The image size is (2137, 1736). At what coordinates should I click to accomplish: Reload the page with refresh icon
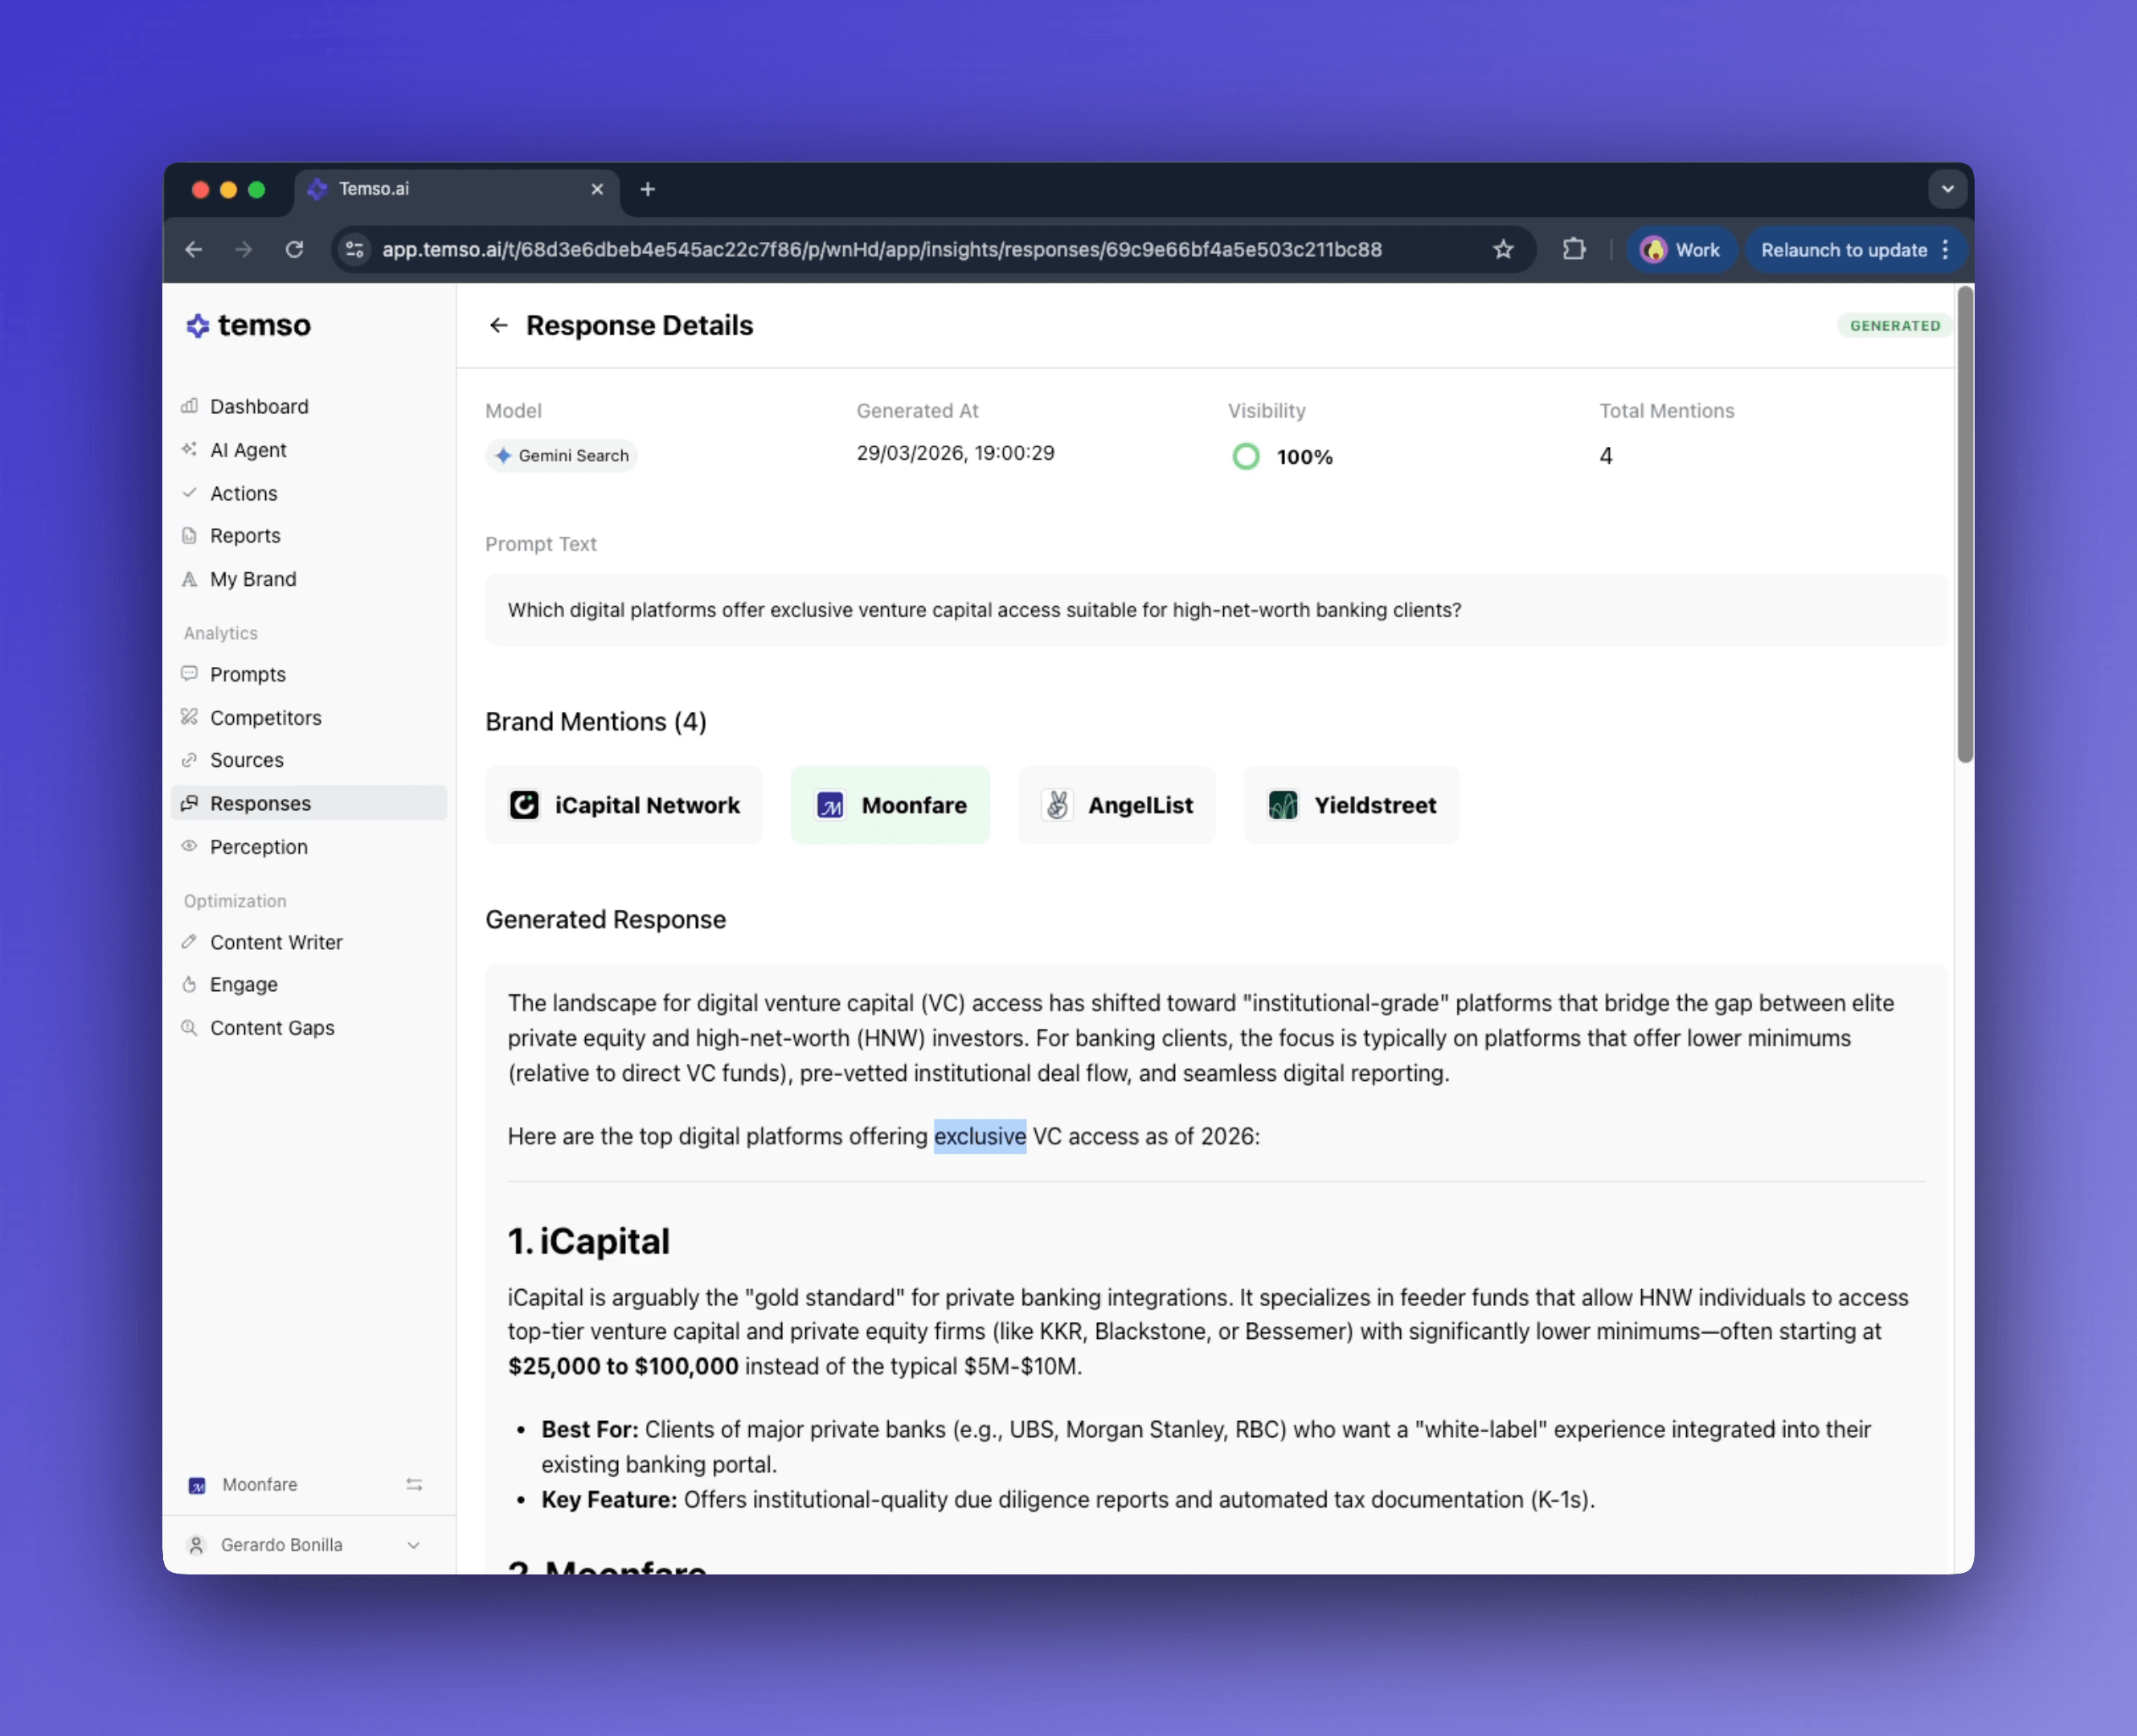(x=294, y=249)
